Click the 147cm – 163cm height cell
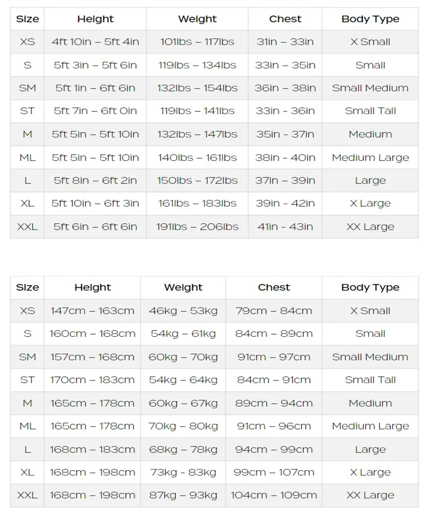 pyautogui.click(x=92, y=311)
